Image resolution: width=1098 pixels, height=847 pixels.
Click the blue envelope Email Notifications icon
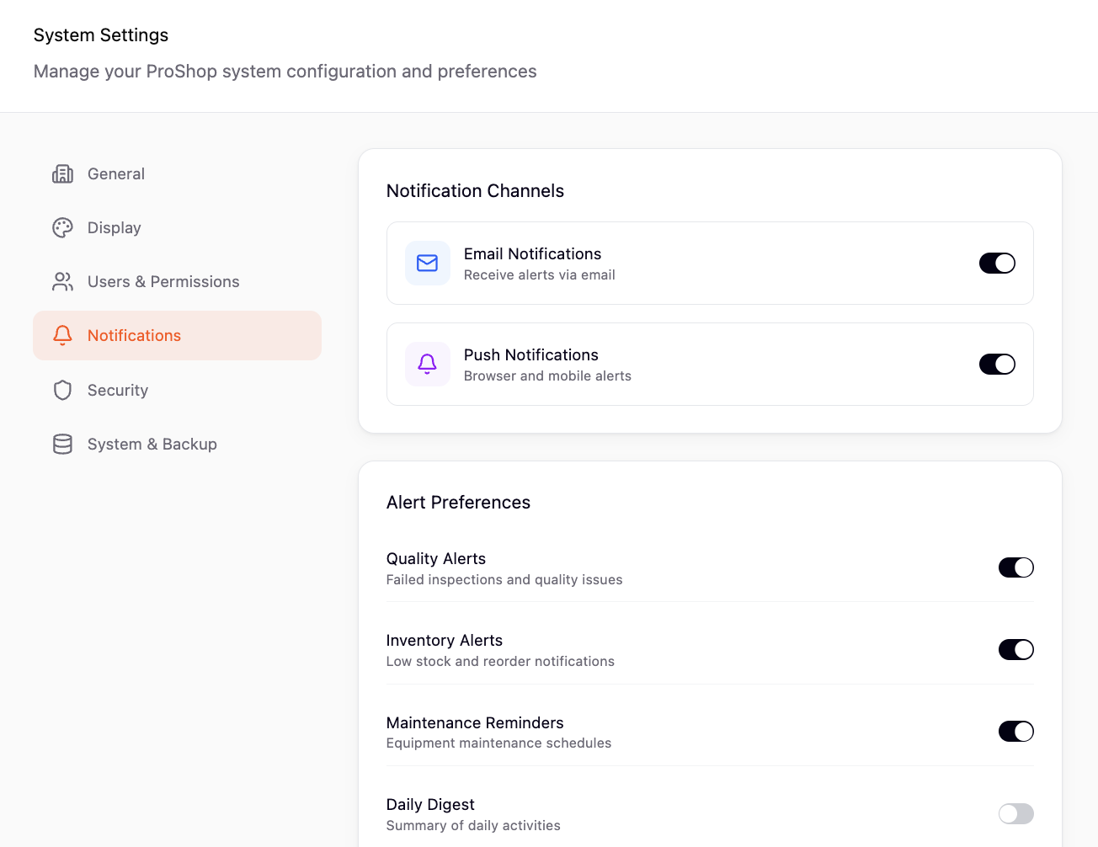pos(428,264)
